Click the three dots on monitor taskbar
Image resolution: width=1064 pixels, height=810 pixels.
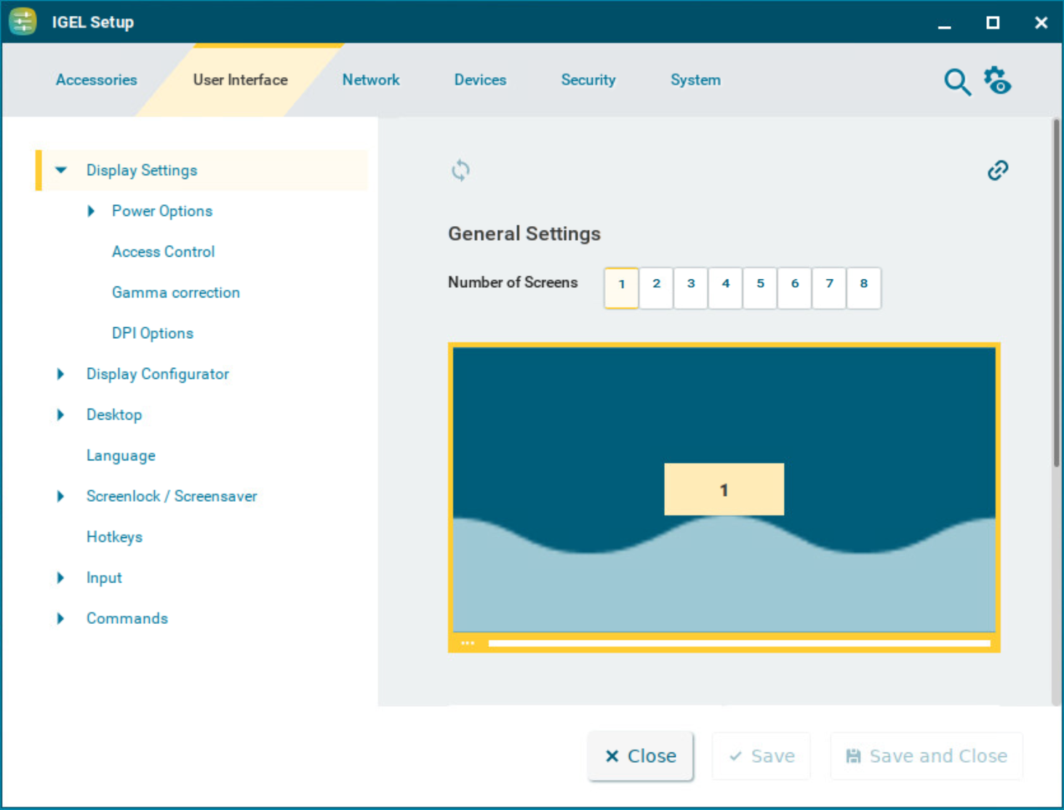pos(468,643)
